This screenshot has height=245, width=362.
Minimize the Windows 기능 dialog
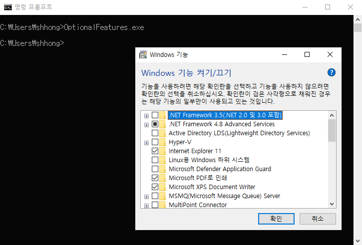tap(285, 54)
